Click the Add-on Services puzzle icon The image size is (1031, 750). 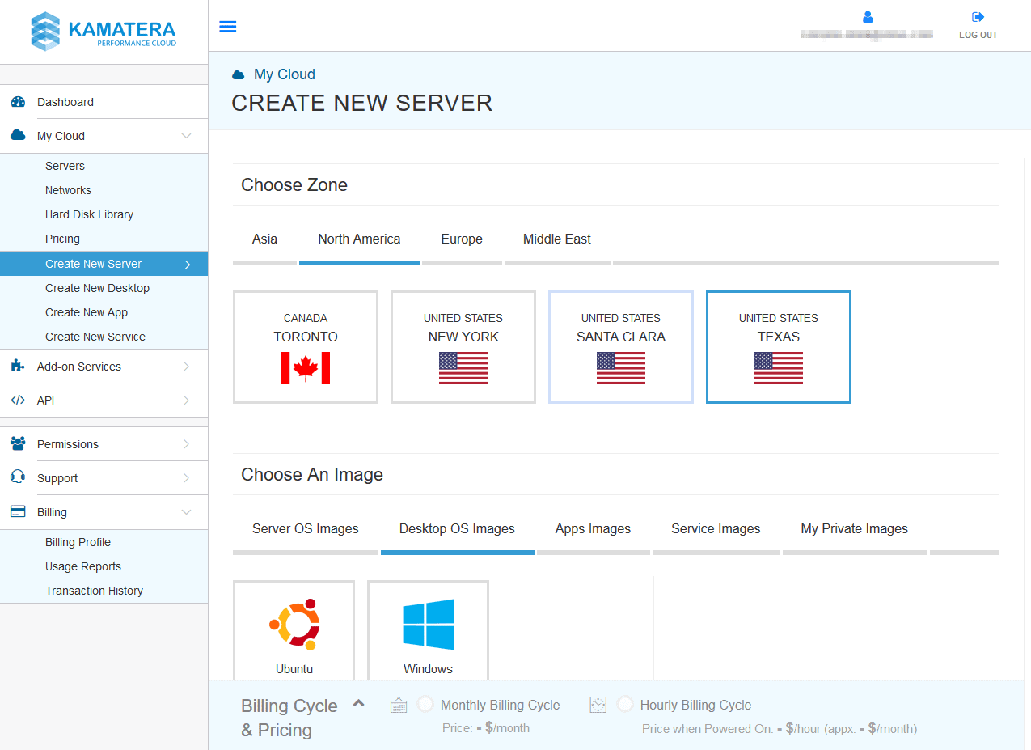pos(18,367)
